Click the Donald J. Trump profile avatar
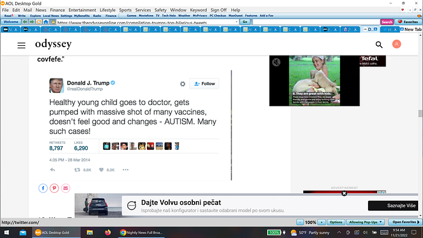 pyautogui.click(x=56, y=85)
